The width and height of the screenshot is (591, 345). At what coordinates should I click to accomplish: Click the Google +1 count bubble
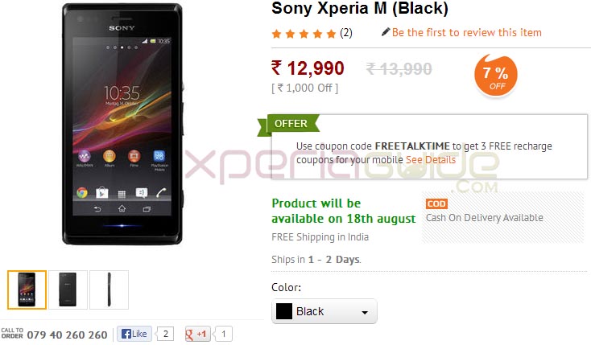pyautogui.click(x=223, y=334)
